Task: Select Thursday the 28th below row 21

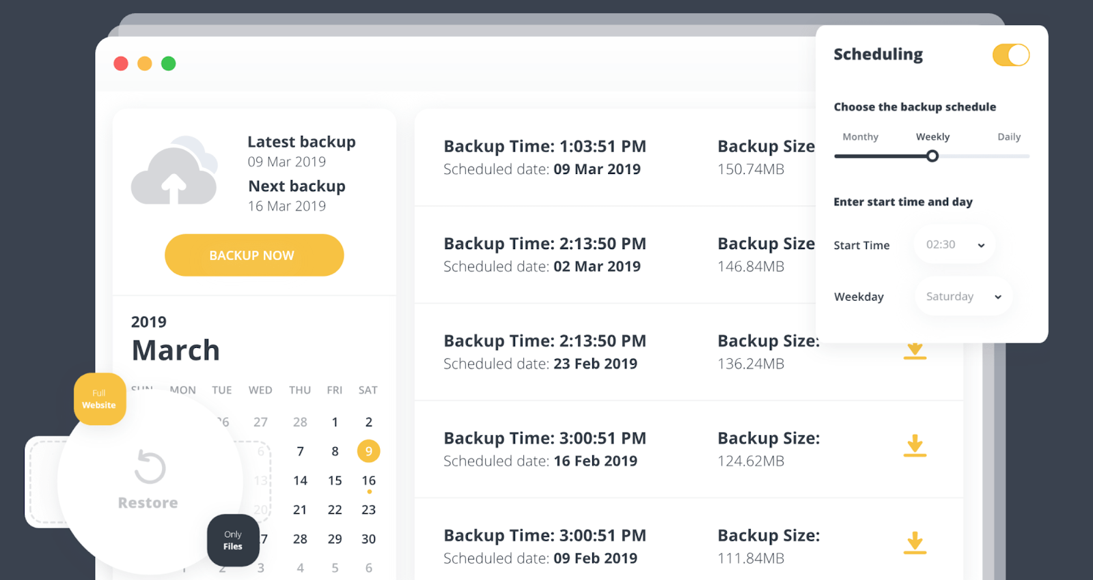Action: pyautogui.click(x=300, y=539)
